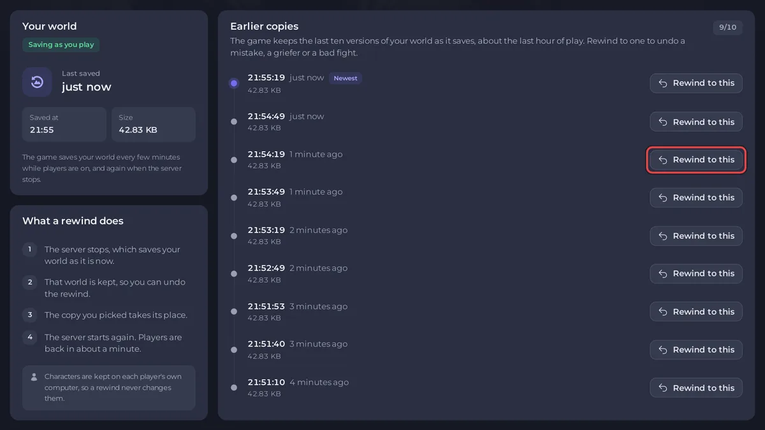
Task: Click the timeline dot for 21:51:53
Action: point(234,312)
